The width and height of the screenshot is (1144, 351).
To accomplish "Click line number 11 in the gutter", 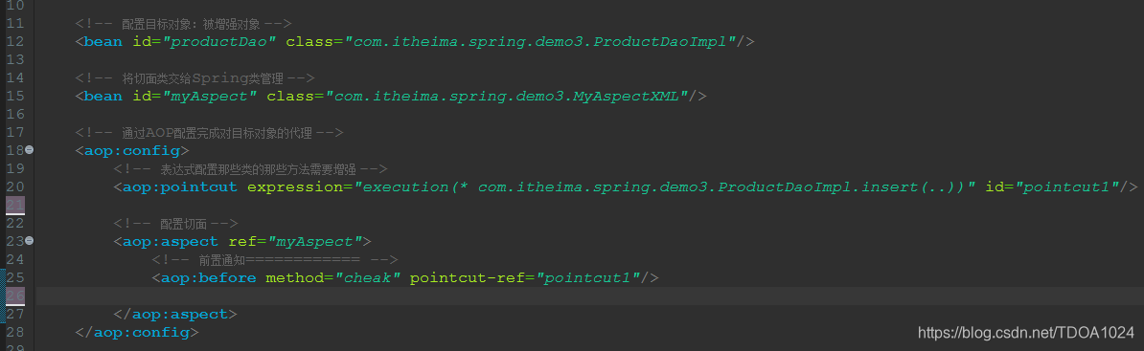I will (x=14, y=23).
